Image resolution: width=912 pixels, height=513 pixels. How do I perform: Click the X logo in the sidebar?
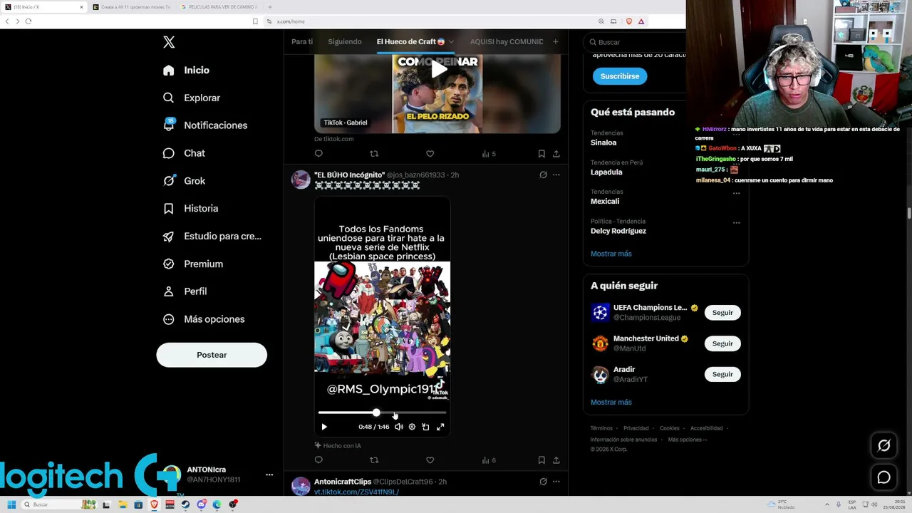click(x=169, y=42)
